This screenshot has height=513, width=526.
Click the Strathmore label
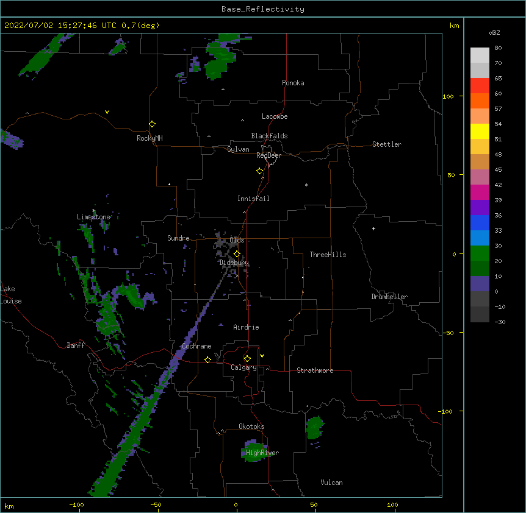pyautogui.click(x=315, y=370)
